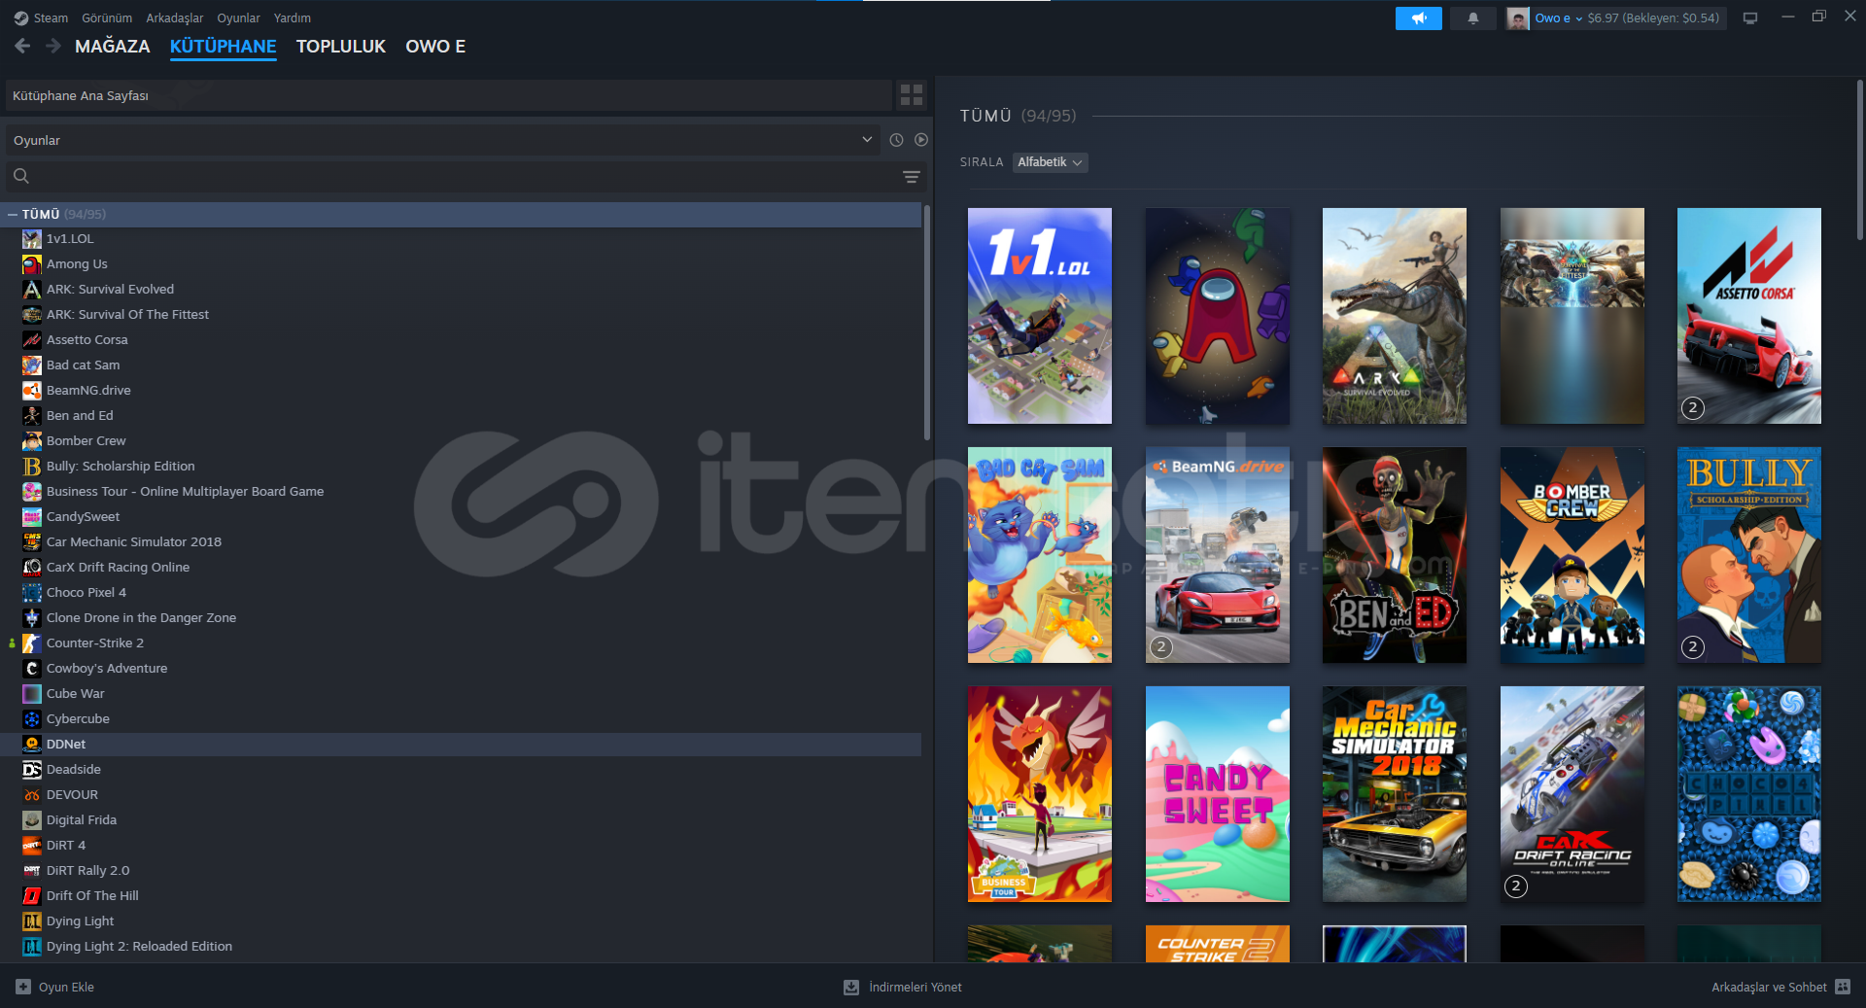The width and height of the screenshot is (1866, 1008).
Task: Collapse the TÜMÜ games category
Action: [x=13, y=214]
